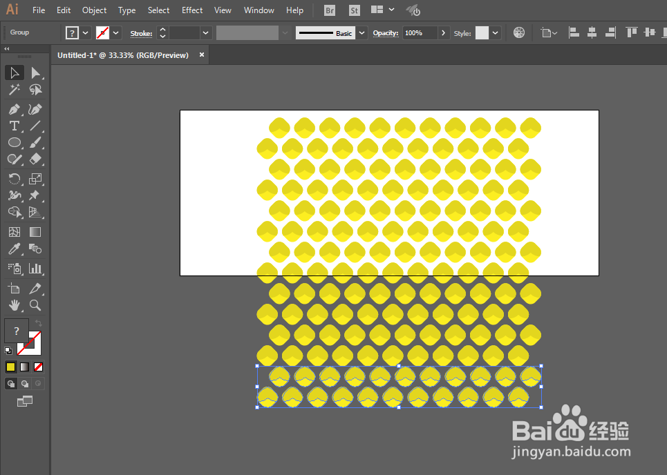The width and height of the screenshot is (667, 475).
Task: Reset default fill and stroke
Action: pos(8,351)
